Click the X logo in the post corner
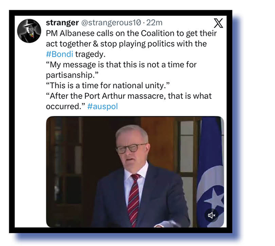Screen dimensions: 275x246 [x=218, y=23]
